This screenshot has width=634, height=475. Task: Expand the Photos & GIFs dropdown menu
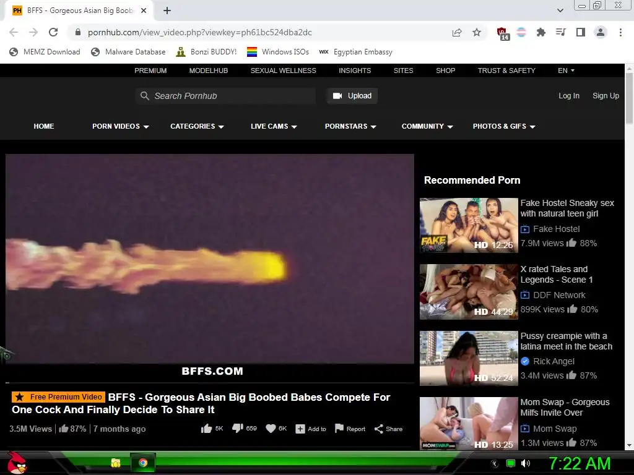click(x=504, y=126)
